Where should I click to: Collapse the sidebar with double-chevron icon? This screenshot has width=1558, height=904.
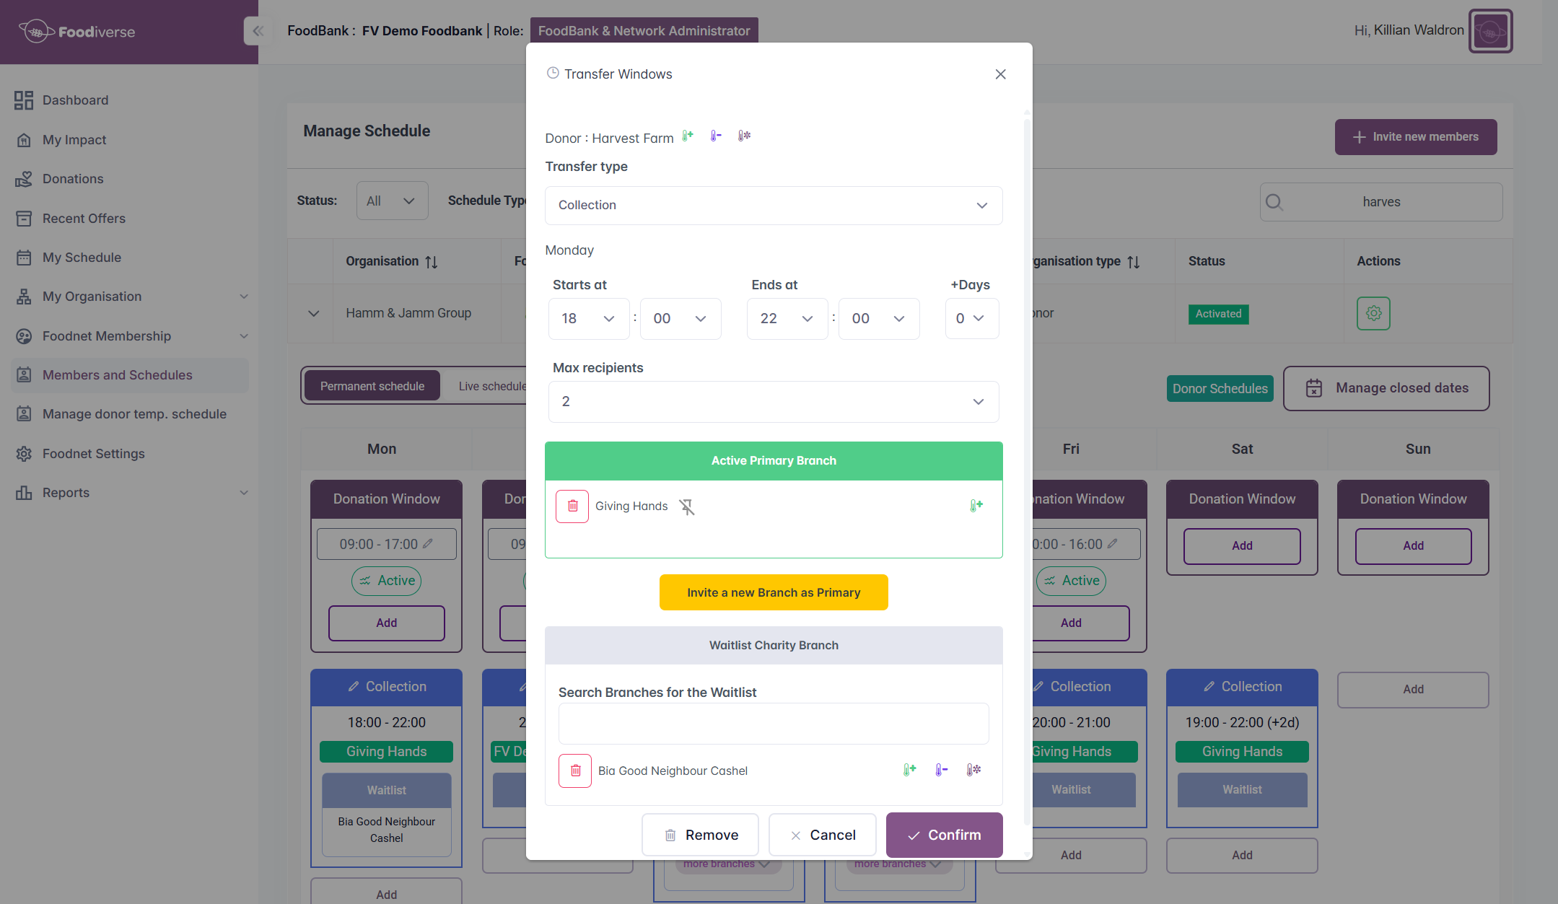pyautogui.click(x=258, y=31)
